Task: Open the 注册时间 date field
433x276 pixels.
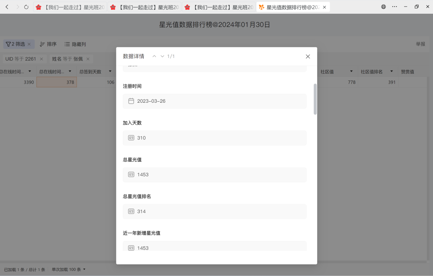Action: pos(215,101)
